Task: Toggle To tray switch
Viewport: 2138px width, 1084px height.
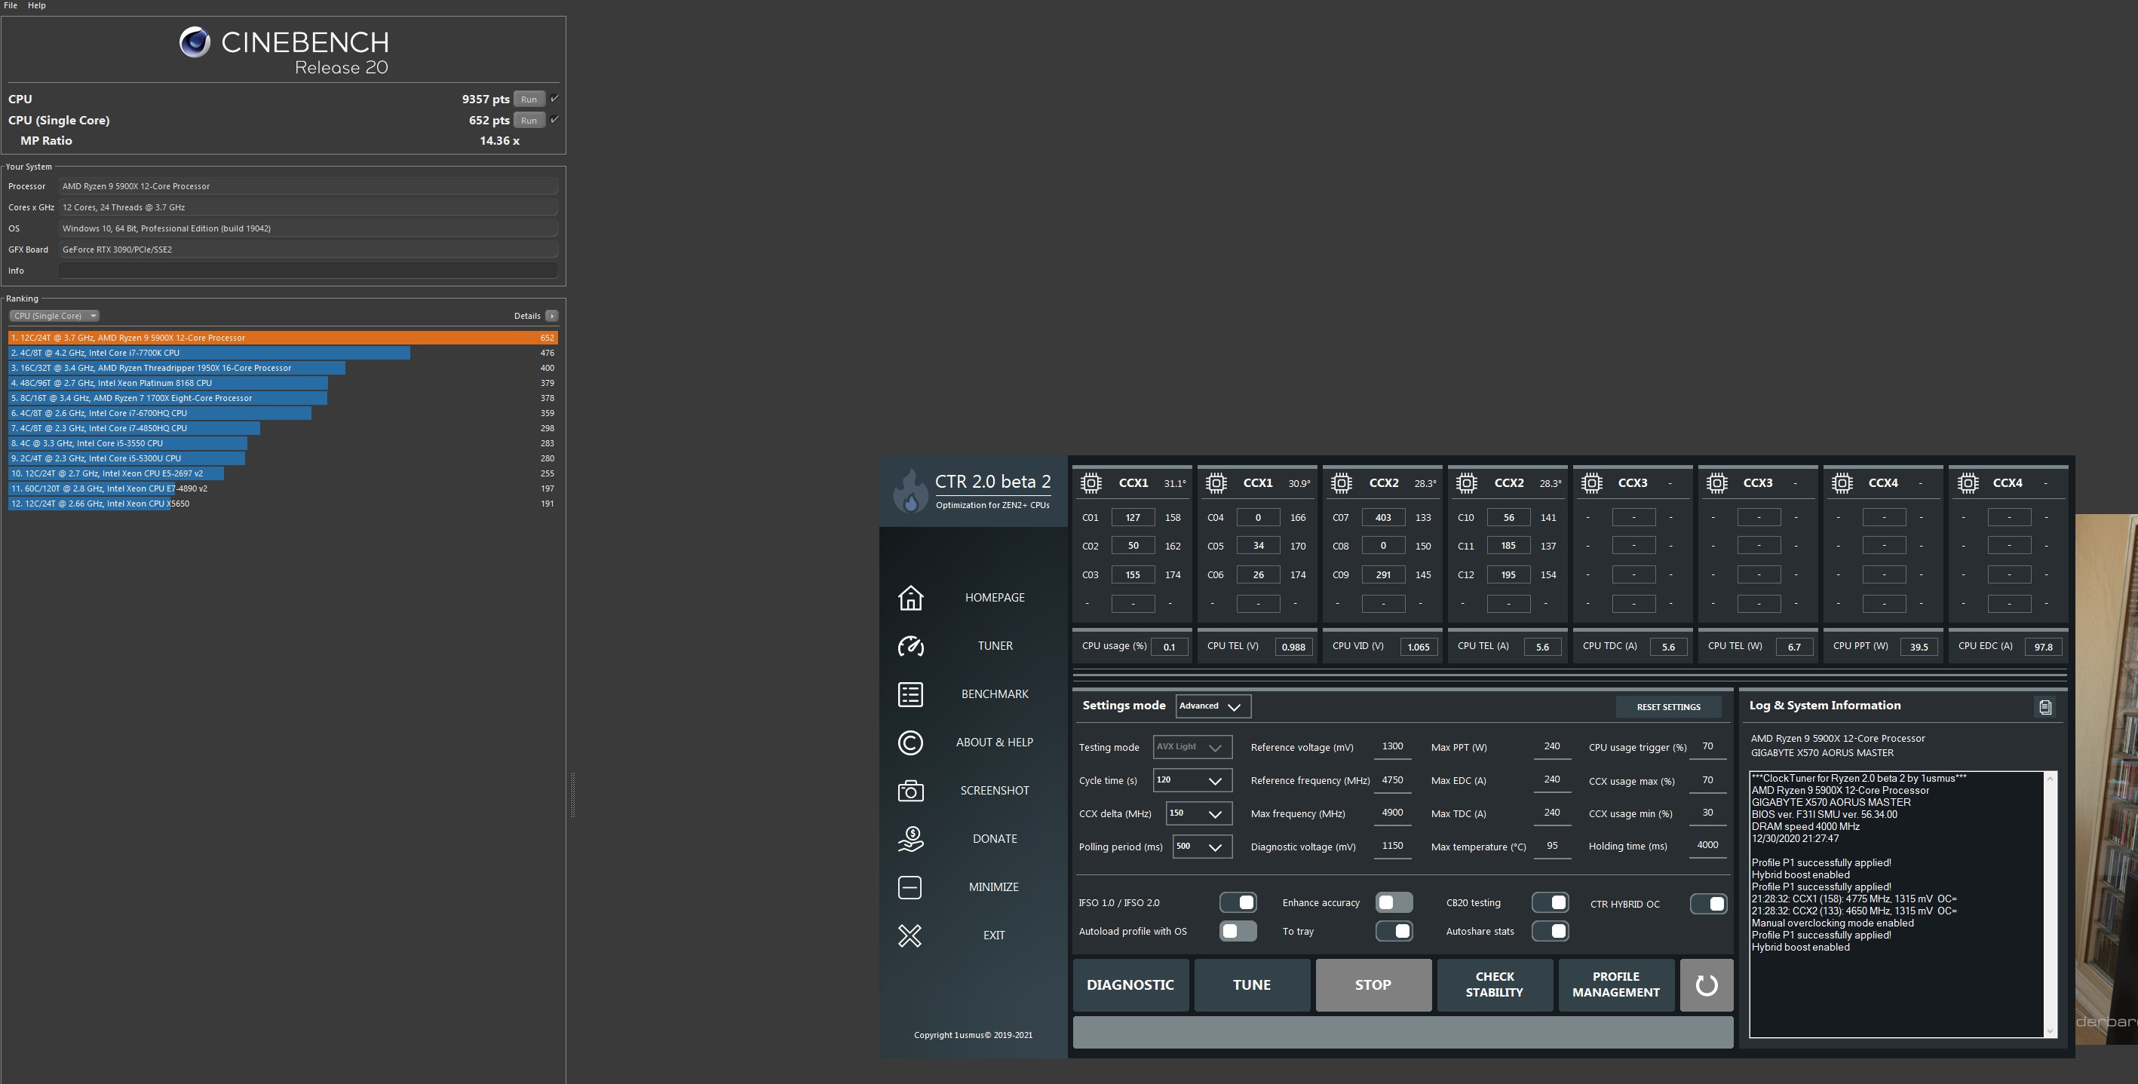Action: [1394, 932]
